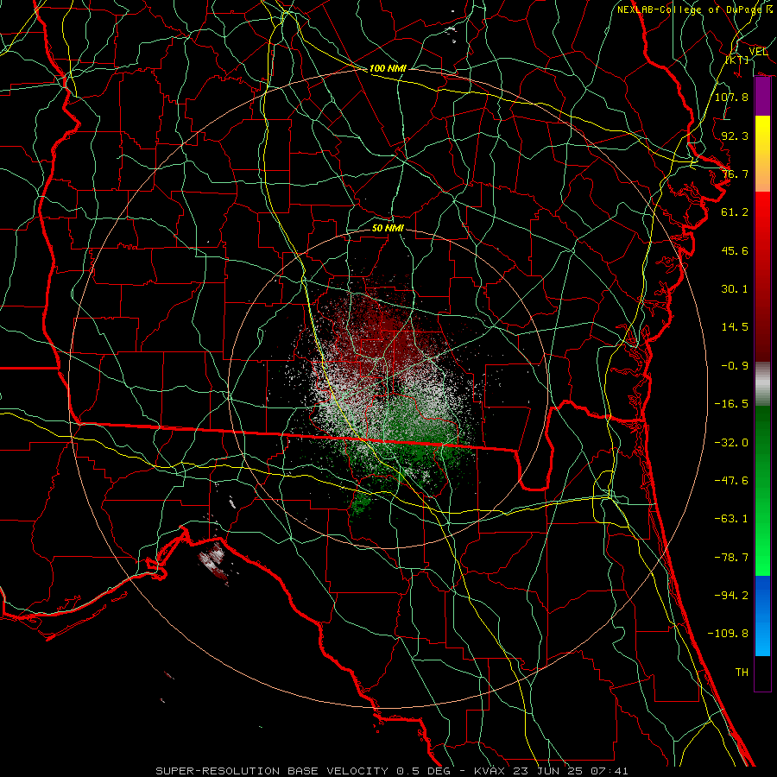Click the blue segment of color bar
Viewport: 777px width, 777px height.
tap(762, 616)
